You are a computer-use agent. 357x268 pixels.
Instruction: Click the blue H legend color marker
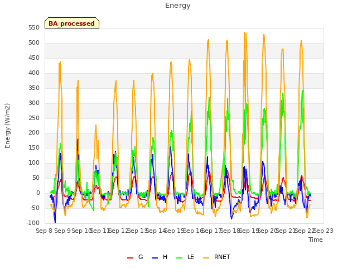click(155, 258)
